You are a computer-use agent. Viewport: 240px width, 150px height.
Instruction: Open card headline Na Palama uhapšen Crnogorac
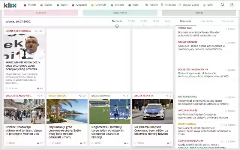pos(151,130)
